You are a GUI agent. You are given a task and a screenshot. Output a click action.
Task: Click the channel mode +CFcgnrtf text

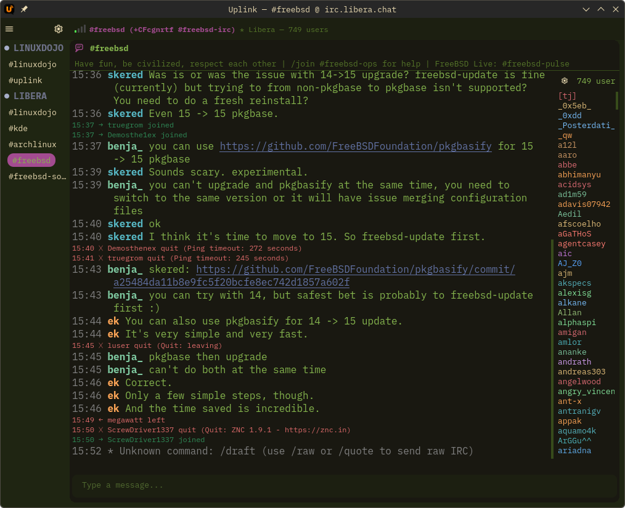[x=152, y=30]
